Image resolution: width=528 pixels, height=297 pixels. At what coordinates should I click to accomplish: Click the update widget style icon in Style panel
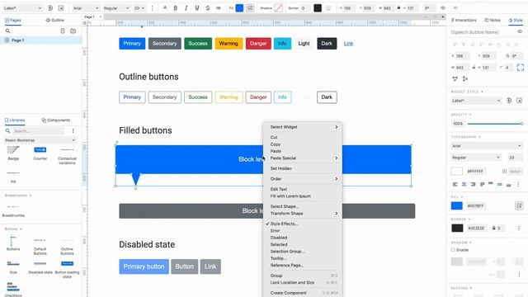(509, 101)
